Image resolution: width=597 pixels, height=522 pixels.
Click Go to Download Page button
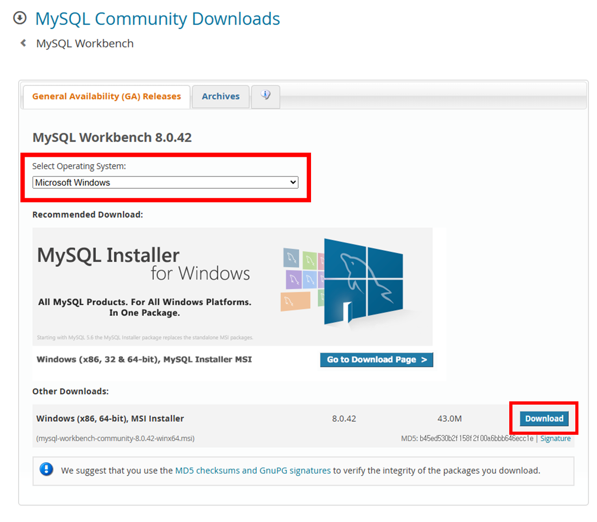pyautogui.click(x=376, y=360)
